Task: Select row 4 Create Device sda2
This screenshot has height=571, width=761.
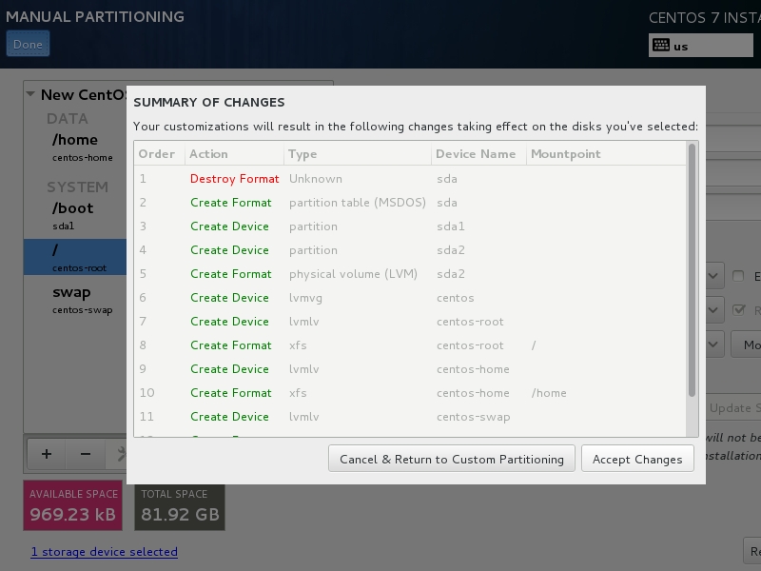Action: 410,250
